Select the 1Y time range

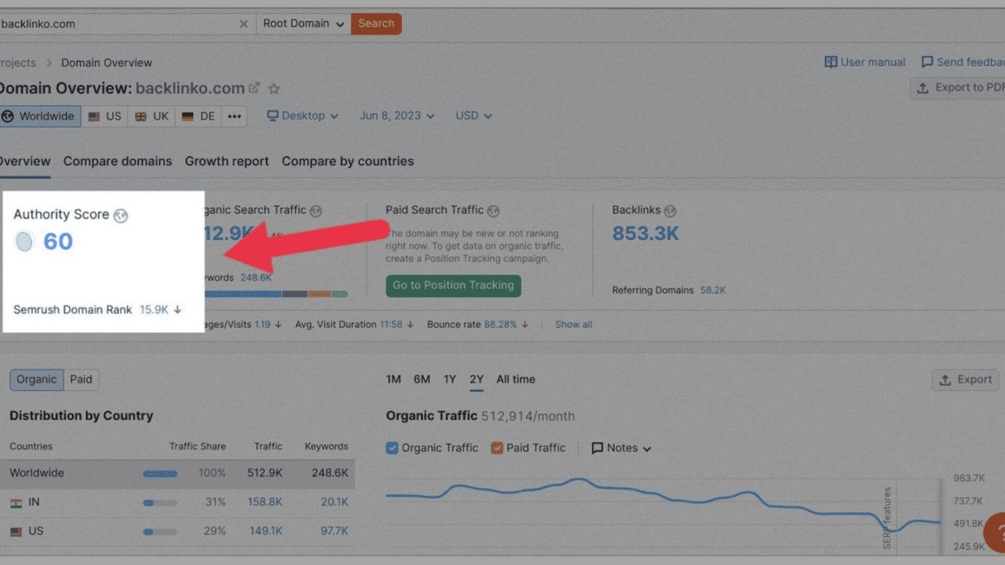tap(449, 380)
